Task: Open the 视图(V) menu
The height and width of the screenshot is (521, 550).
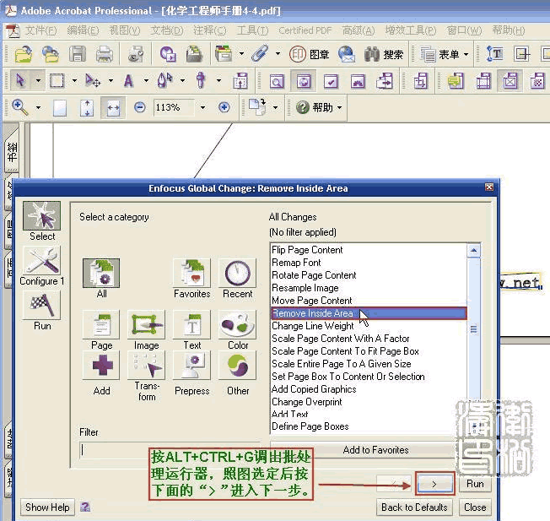Action: (x=125, y=30)
